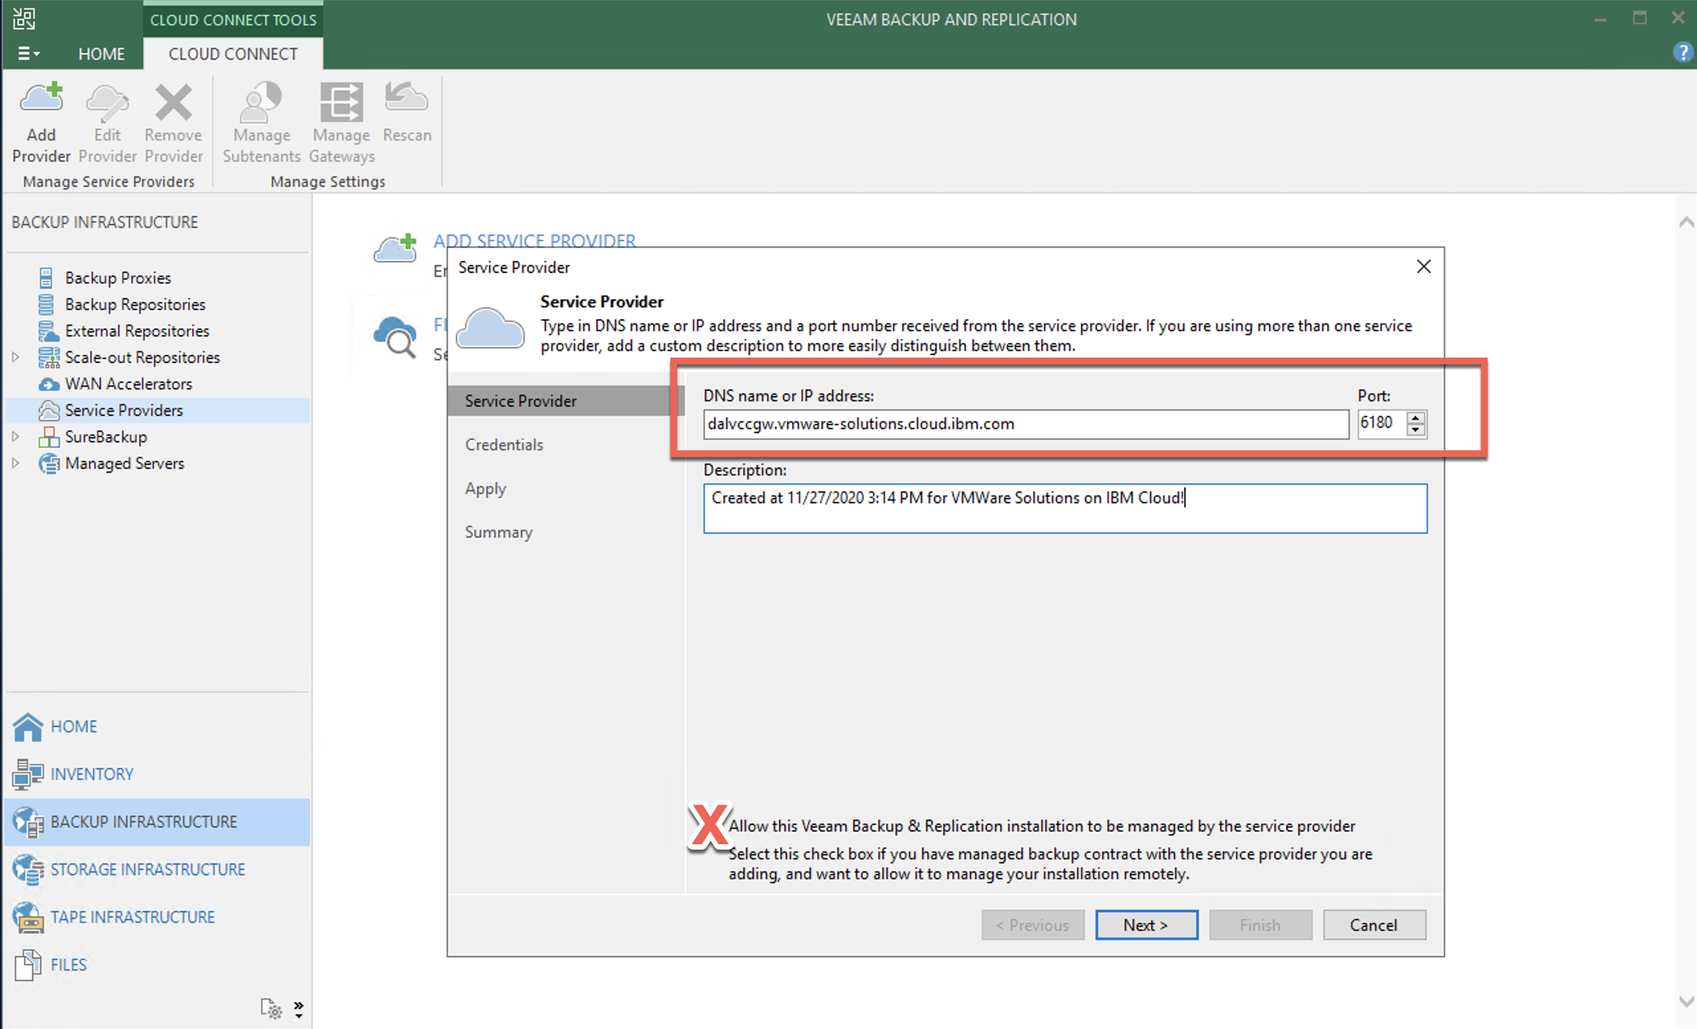Select Backup Proxies in the tree
Image resolution: width=1697 pixels, height=1029 pixels.
click(x=118, y=278)
